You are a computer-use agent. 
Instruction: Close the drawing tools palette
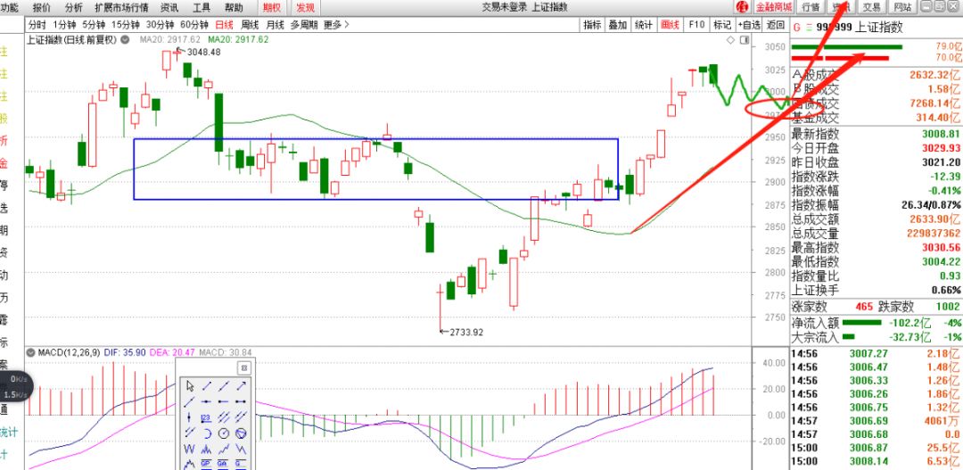(243, 368)
